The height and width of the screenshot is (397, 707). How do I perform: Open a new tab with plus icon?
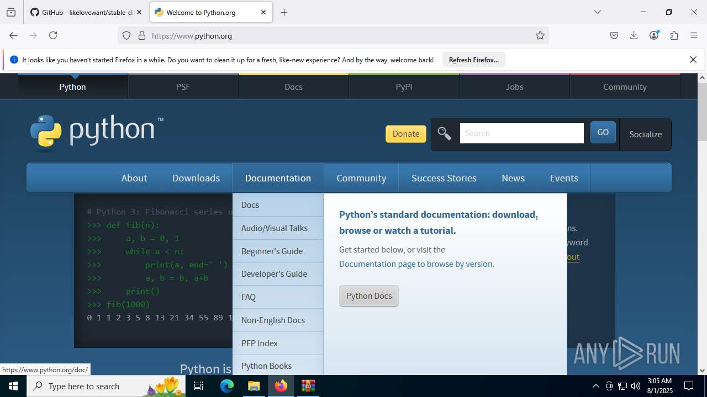coord(284,12)
